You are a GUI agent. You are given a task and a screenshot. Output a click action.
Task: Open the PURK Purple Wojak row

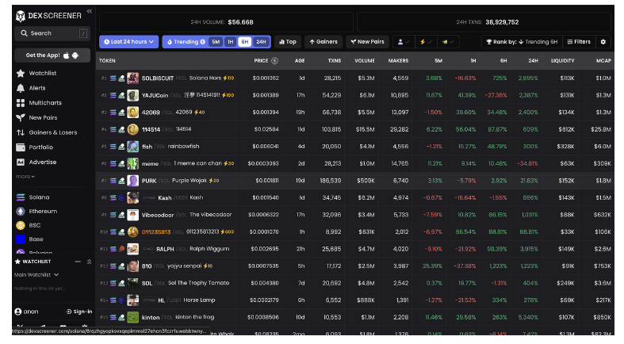[355, 181]
